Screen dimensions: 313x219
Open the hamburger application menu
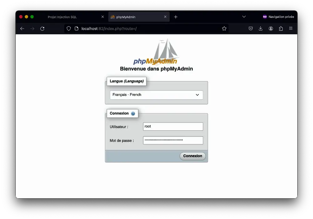click(291, 29)
